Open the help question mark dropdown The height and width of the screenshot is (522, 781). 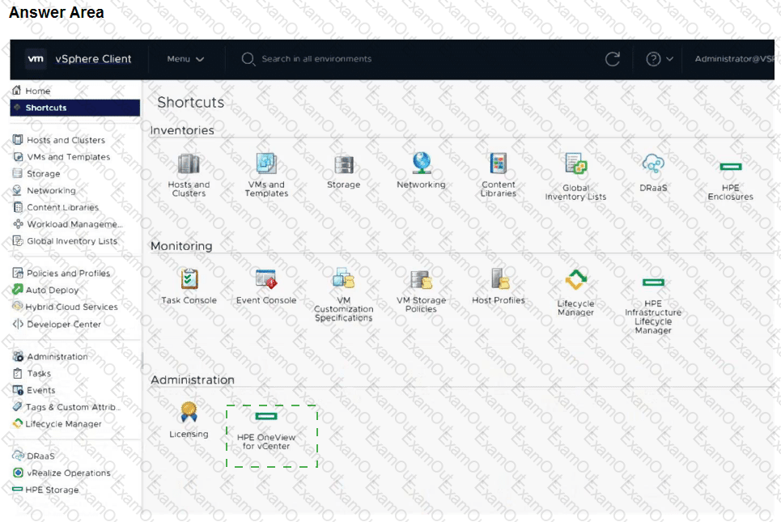click(659, 59)
